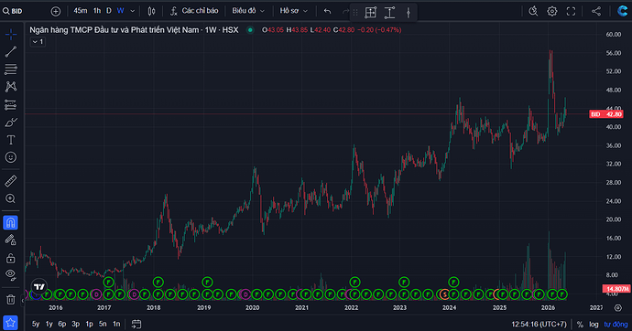The width and height of the screenshot is (632, 331).
Task: Select the Fibonacci retracement tool
Action: 11,69
